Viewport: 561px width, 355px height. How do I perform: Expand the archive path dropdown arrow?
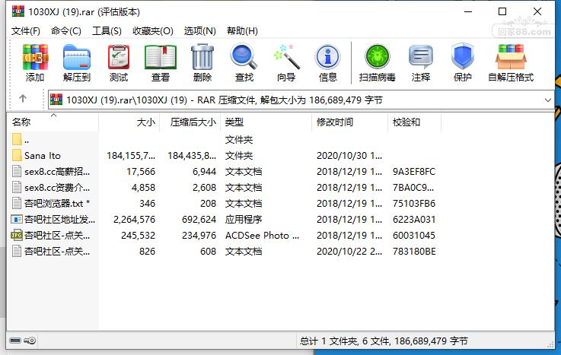(547, 100)
